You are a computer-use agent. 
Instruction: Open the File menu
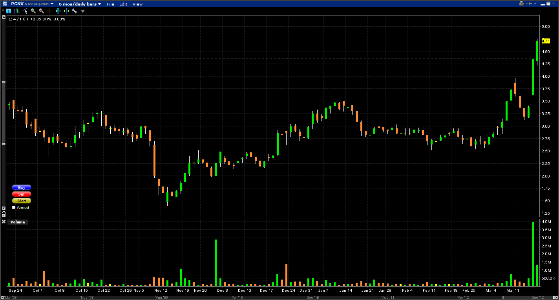pos(110,4)
